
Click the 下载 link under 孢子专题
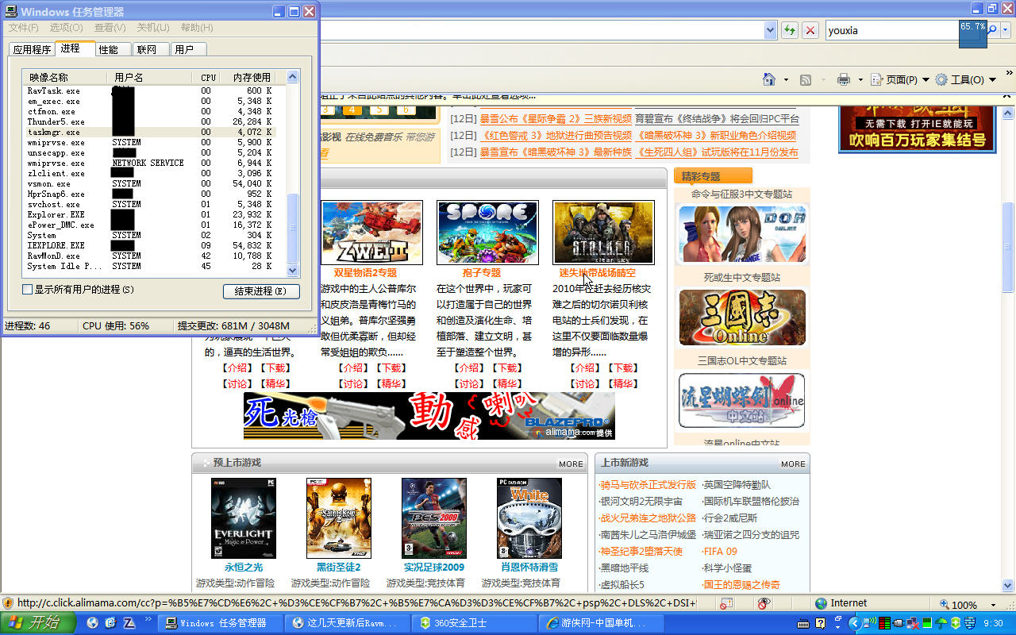(506, 368)
